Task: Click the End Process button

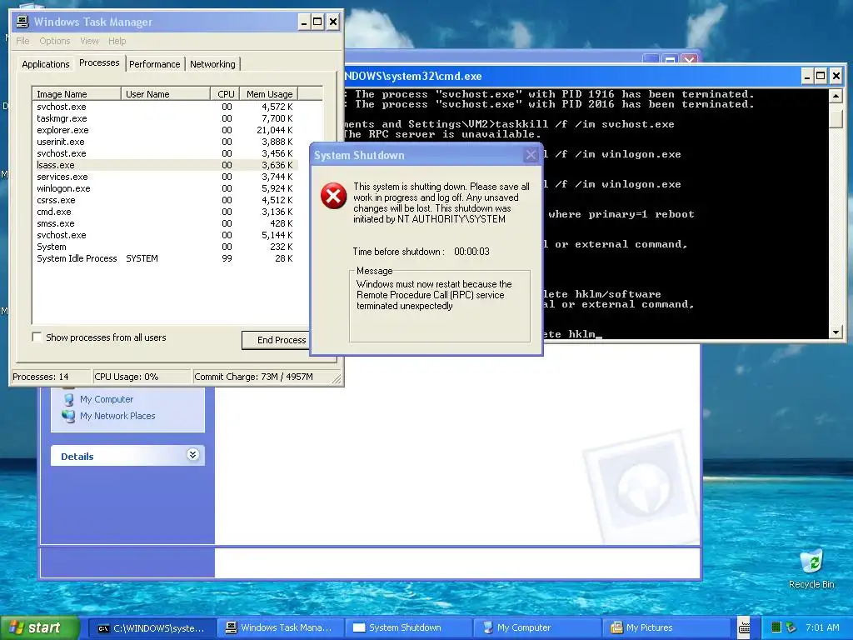Action: 276,340
